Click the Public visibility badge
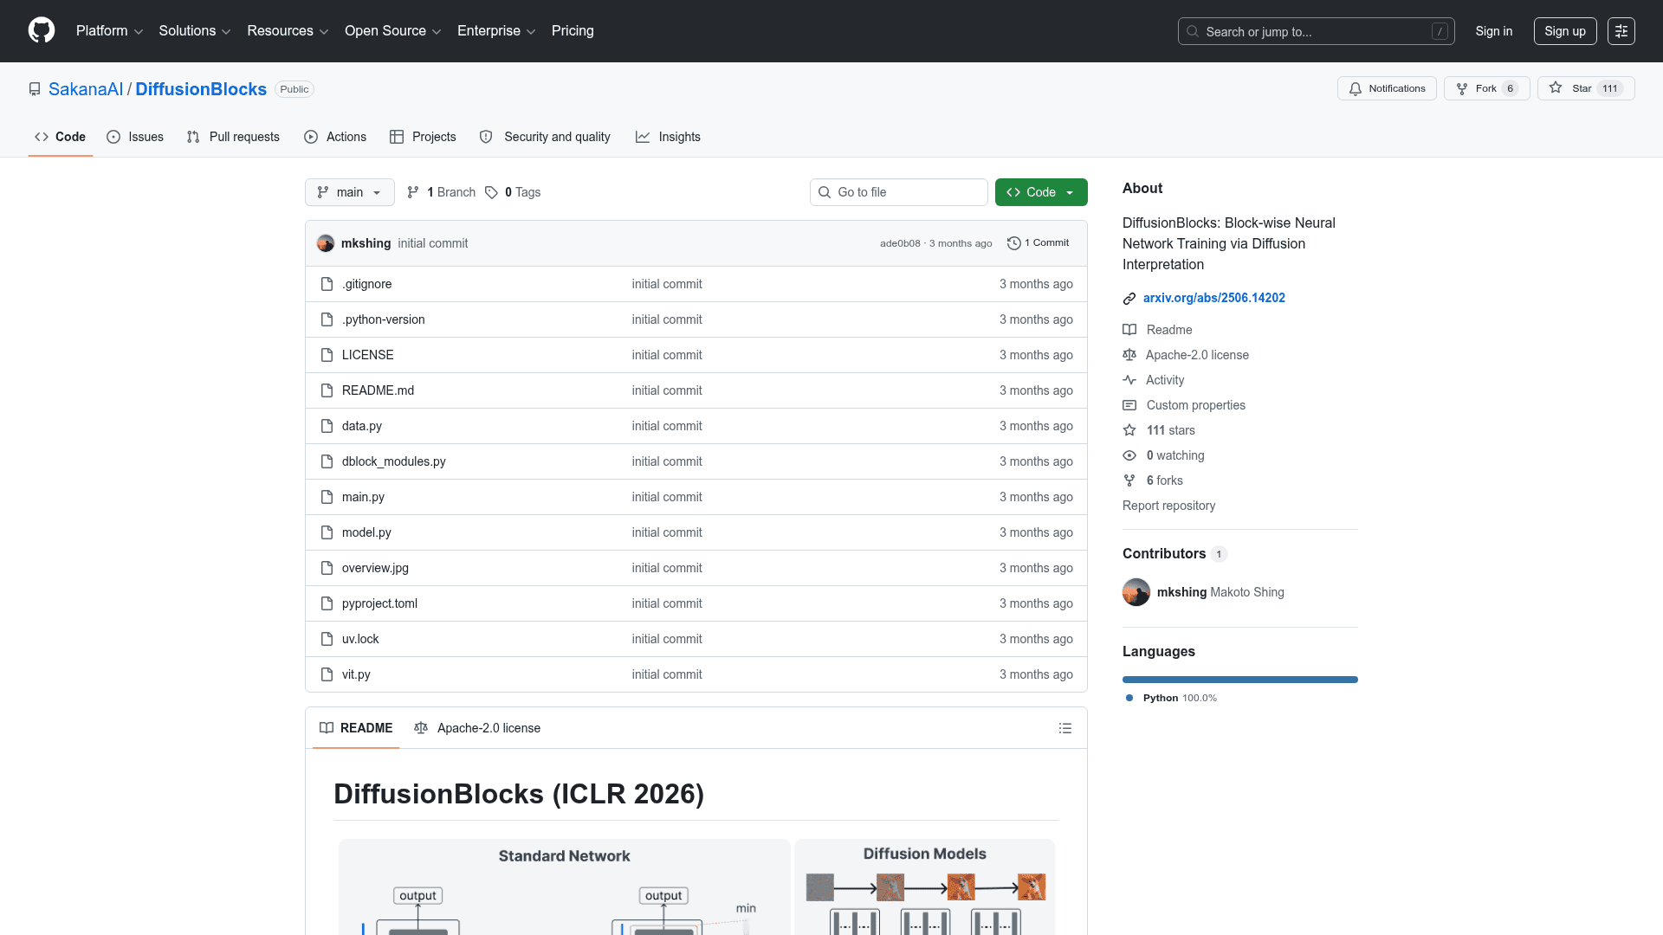1663x935 pixels. click(294, 89)
